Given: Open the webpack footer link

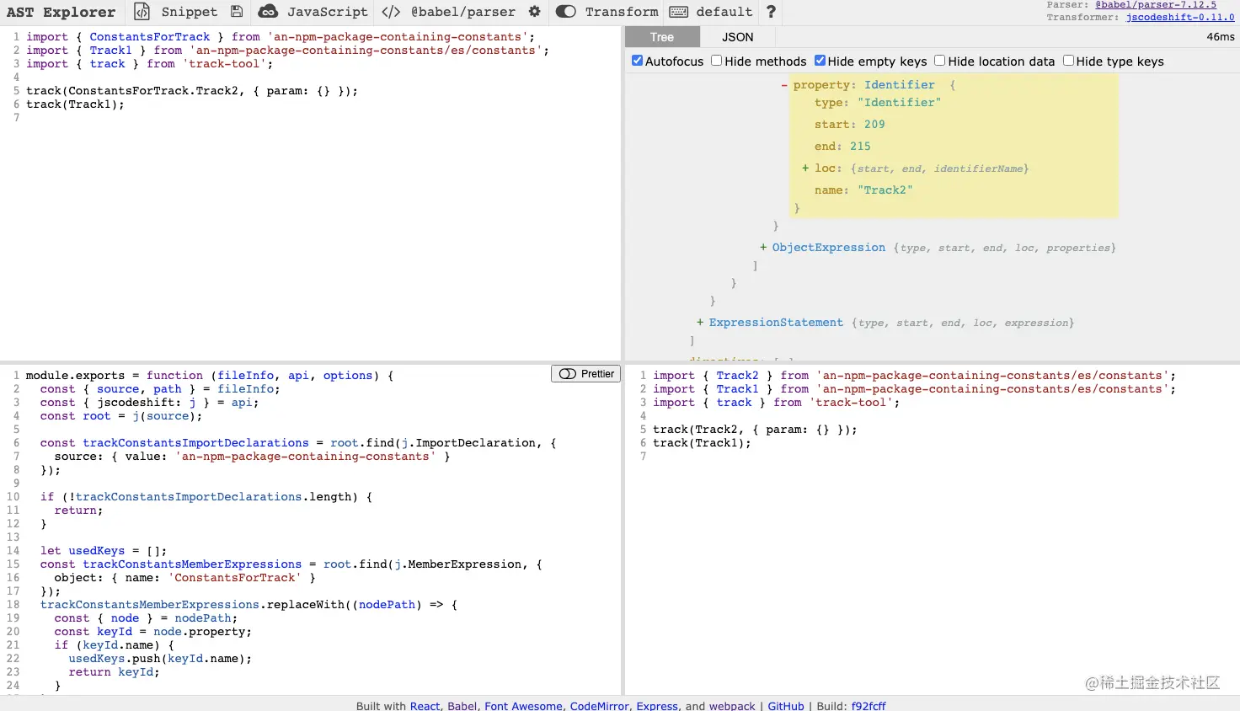Looking at the screenshot, I should [732, 706].
